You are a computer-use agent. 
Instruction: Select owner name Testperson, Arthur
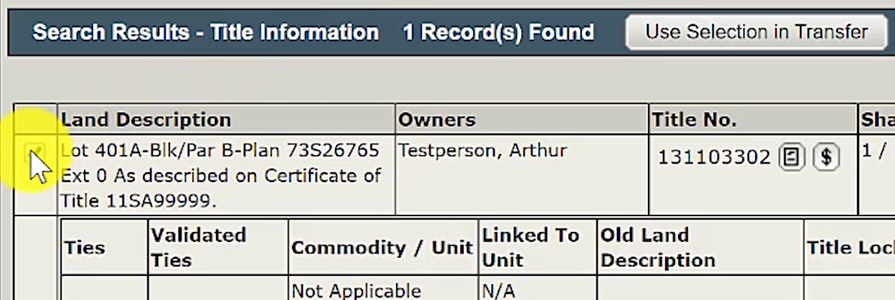tap(483, 150)
